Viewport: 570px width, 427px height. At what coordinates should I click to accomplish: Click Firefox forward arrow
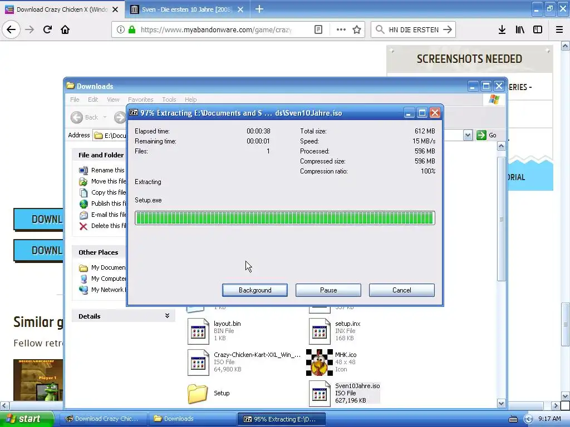30,30
